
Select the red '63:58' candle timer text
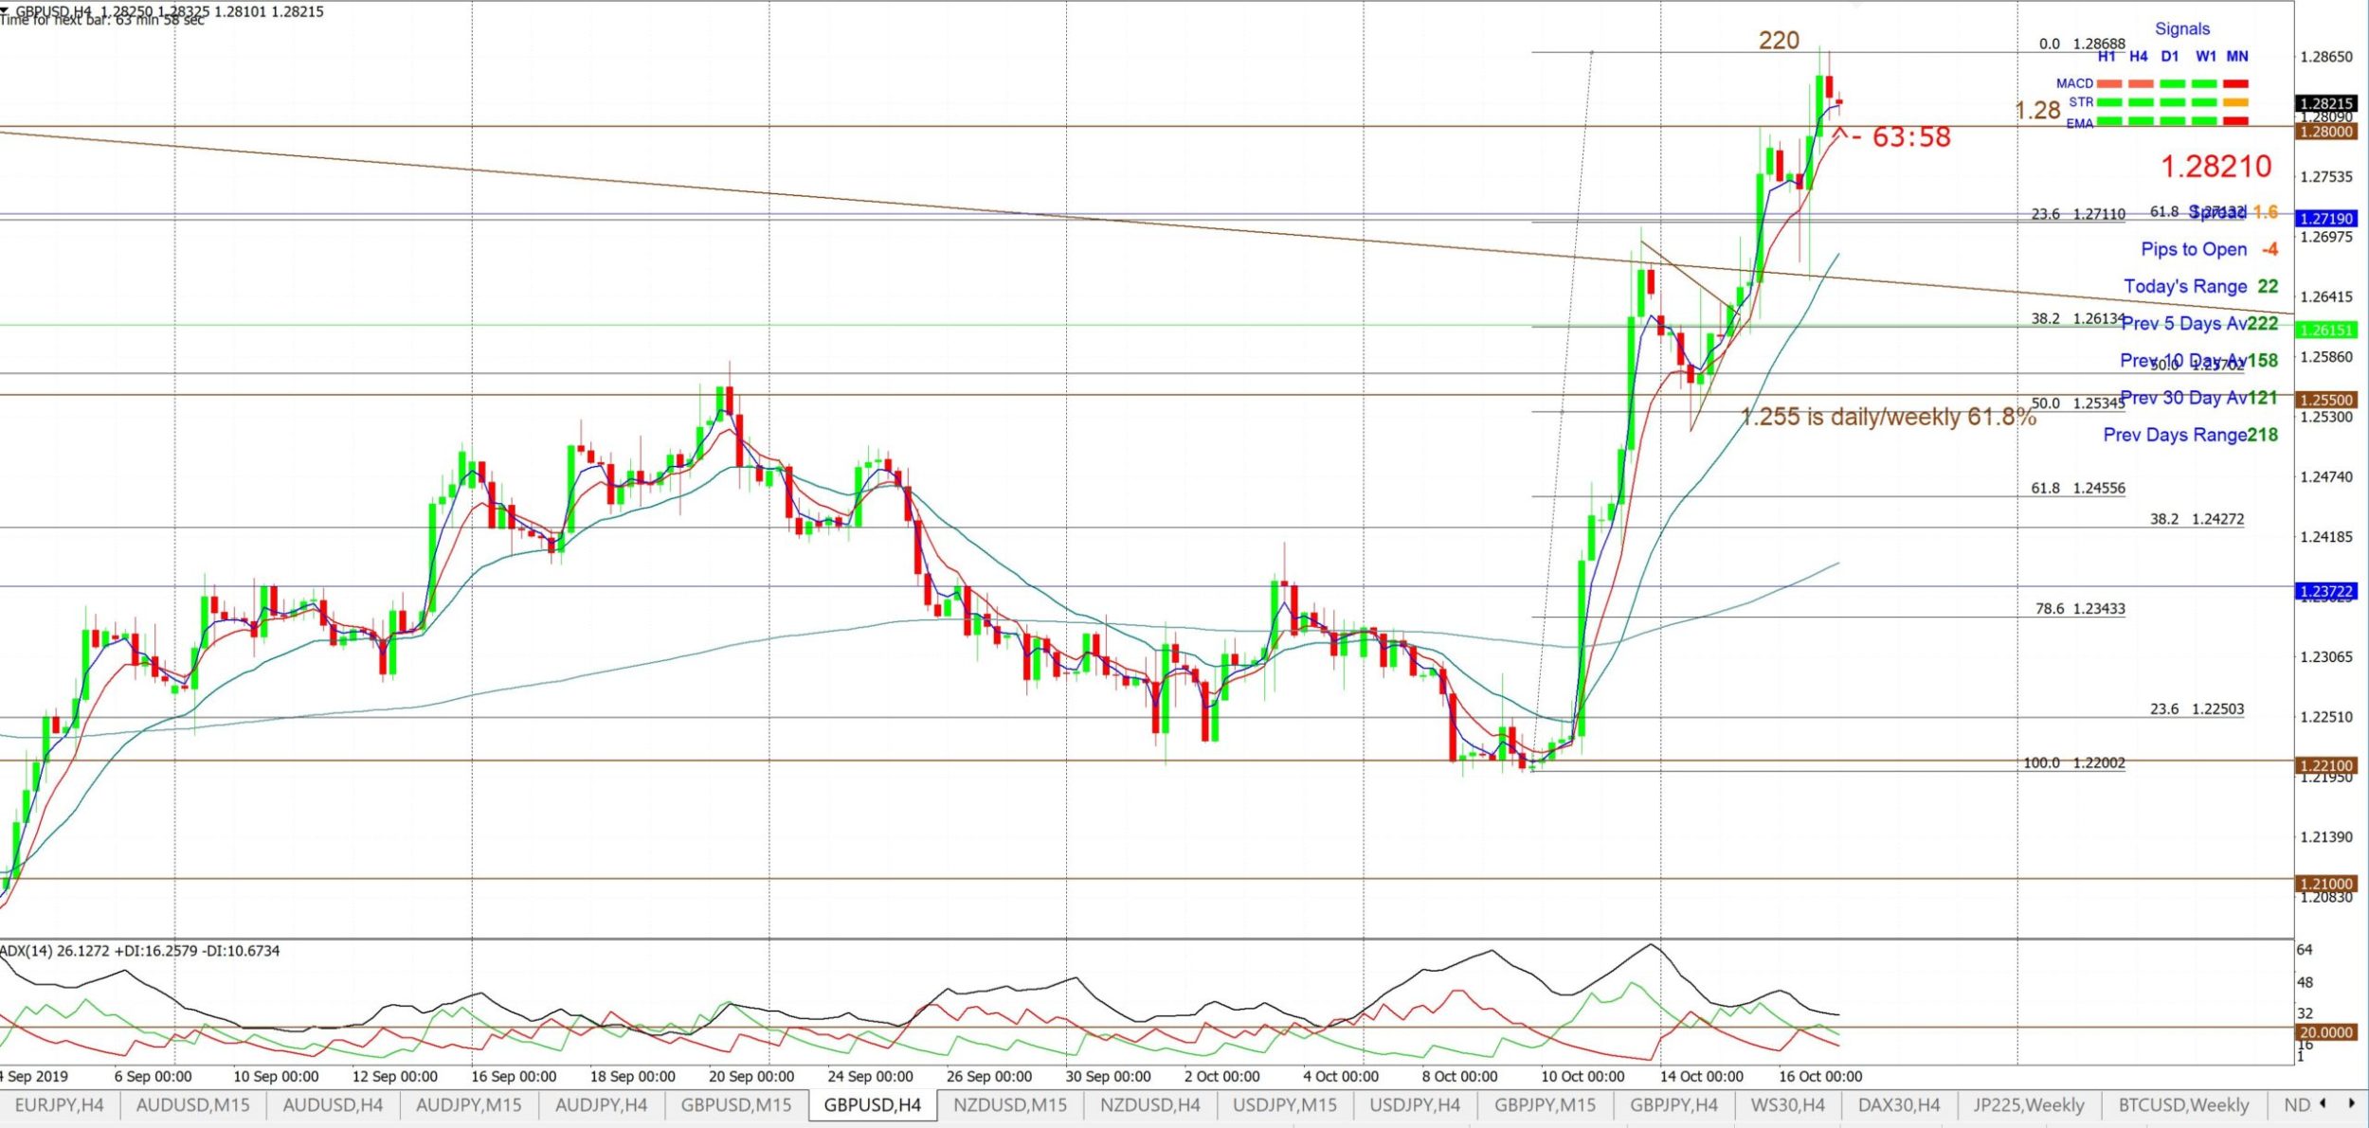[x=1911, y=136]
